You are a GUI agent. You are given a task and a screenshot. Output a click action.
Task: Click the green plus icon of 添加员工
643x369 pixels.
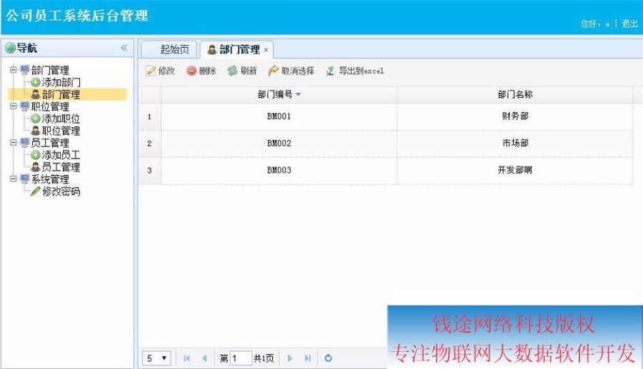point(36,155)
